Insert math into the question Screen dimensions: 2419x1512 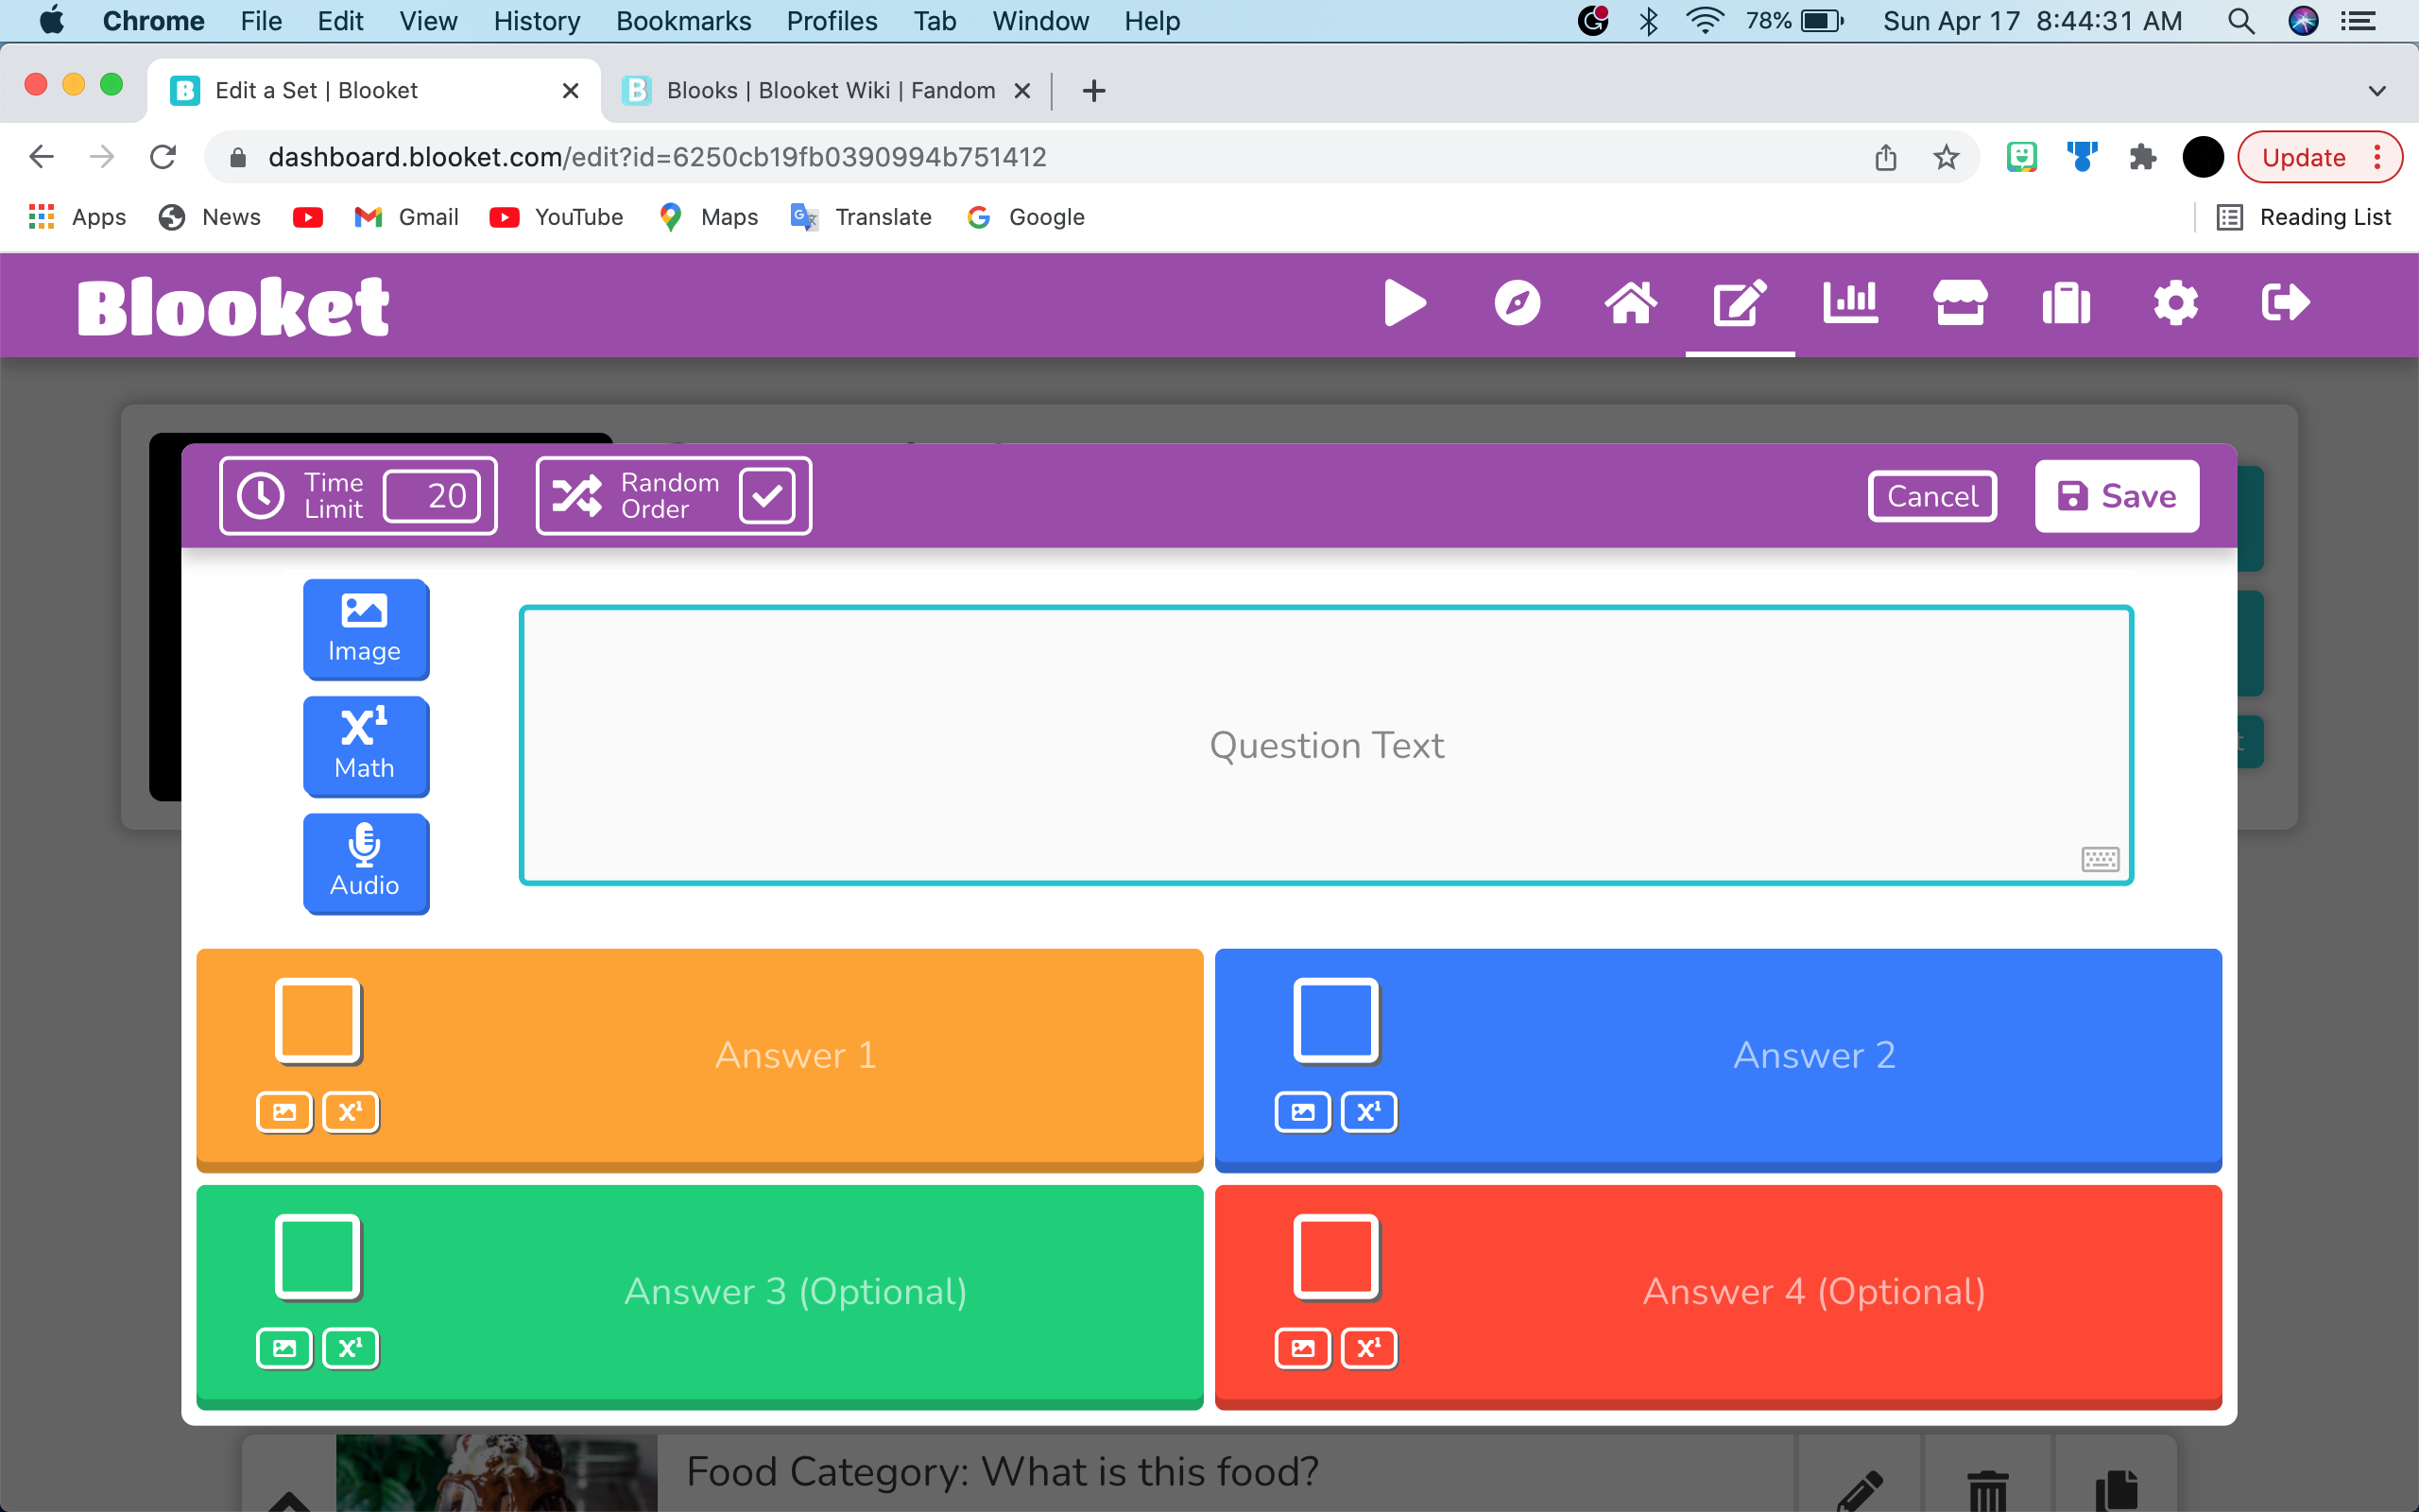(x=366, y=746)
